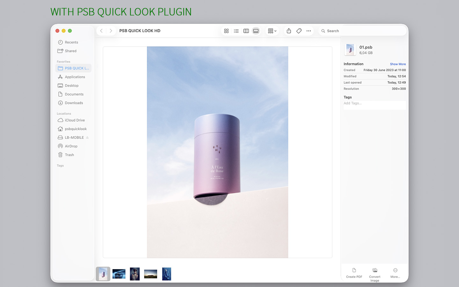Image resolution: width=459 pixels, height=287 pixels.
Task: Click the Search field
Action: coord(363,31)
